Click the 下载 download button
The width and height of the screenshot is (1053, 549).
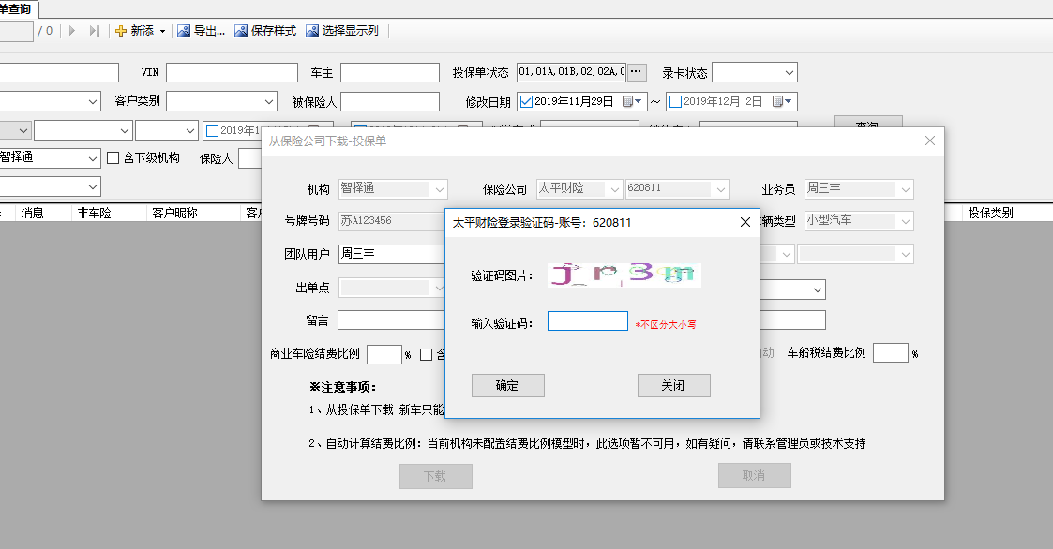pos(436,476)
